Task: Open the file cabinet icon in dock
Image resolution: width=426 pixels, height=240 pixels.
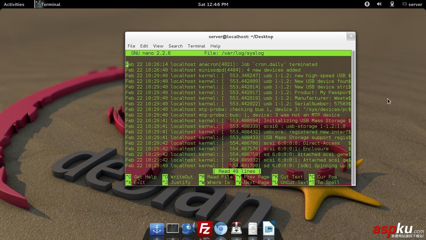Action: pos(252,229)
